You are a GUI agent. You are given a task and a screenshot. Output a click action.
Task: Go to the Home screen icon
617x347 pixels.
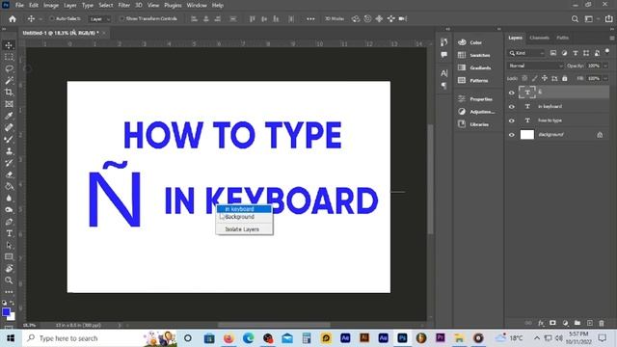point(13,19)
